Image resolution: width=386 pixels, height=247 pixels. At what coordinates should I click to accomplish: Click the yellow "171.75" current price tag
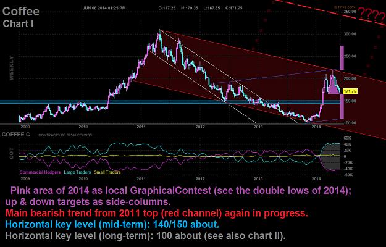pos(350,91)
